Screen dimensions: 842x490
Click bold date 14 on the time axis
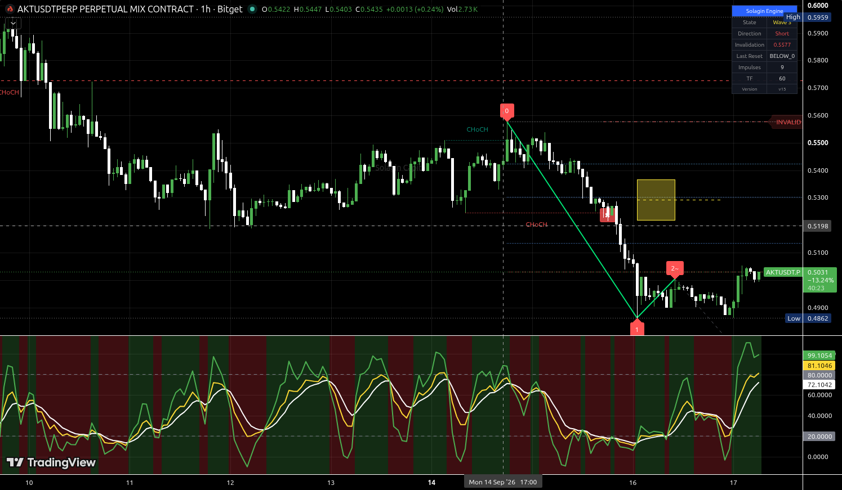[431, 483]
